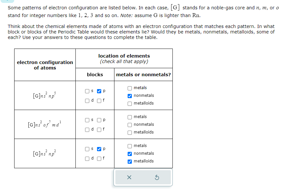Check metalloids for the ns²np⁵ configuration
This screenshot has height=193, width=283.
[x=129, y=103]
